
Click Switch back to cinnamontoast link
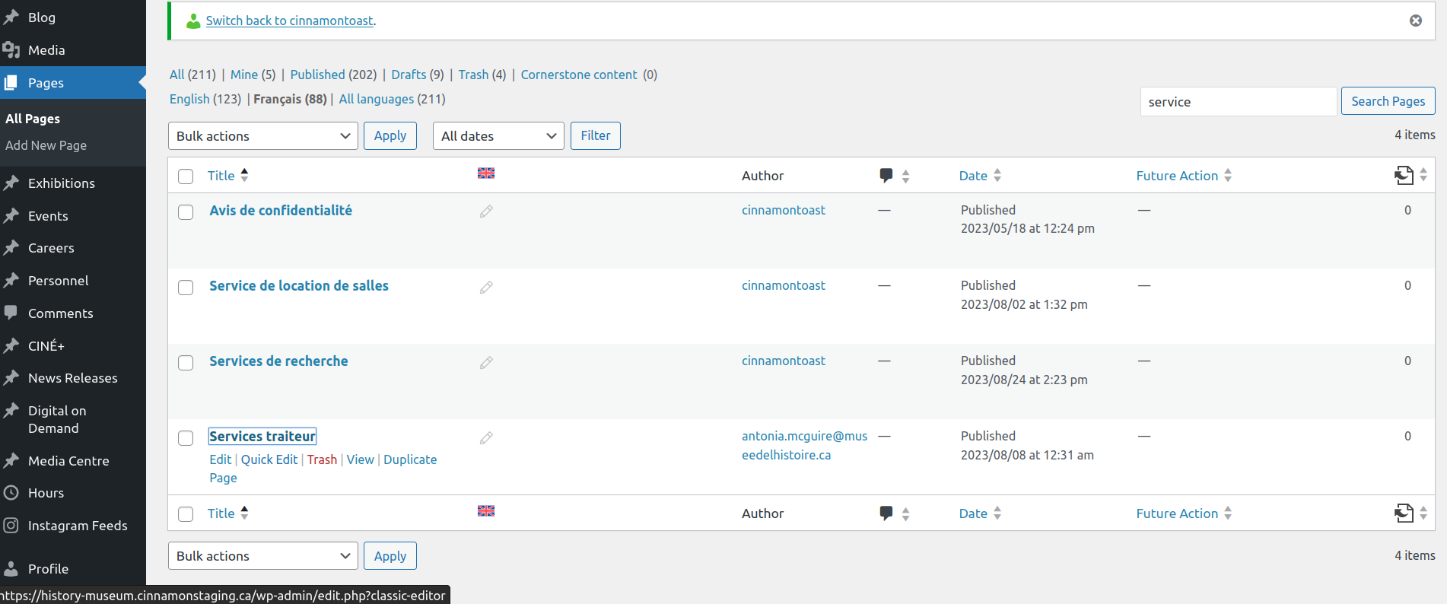click(290, 21)
